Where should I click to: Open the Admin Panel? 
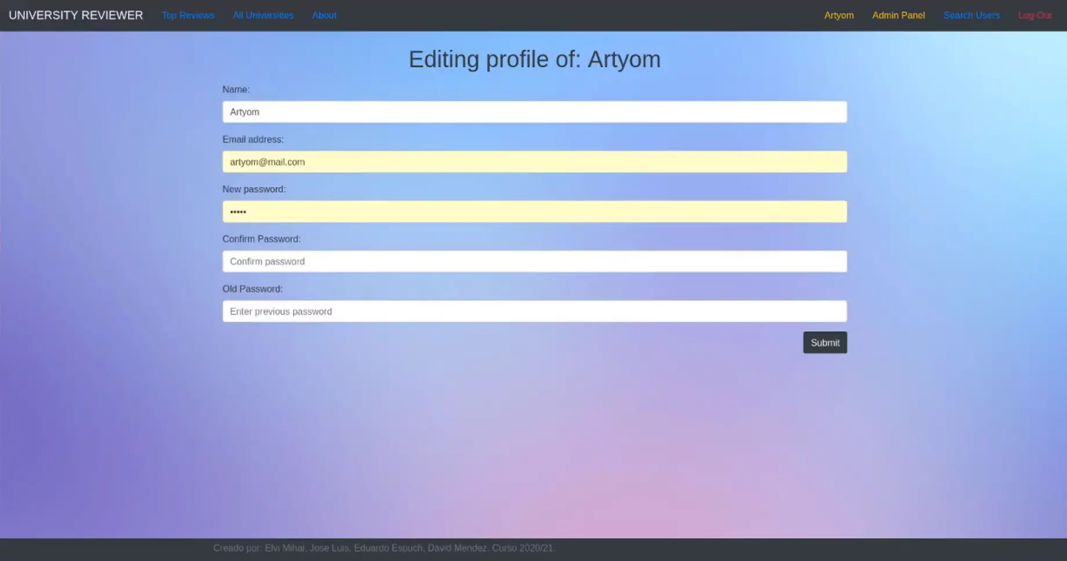[898, 16]
